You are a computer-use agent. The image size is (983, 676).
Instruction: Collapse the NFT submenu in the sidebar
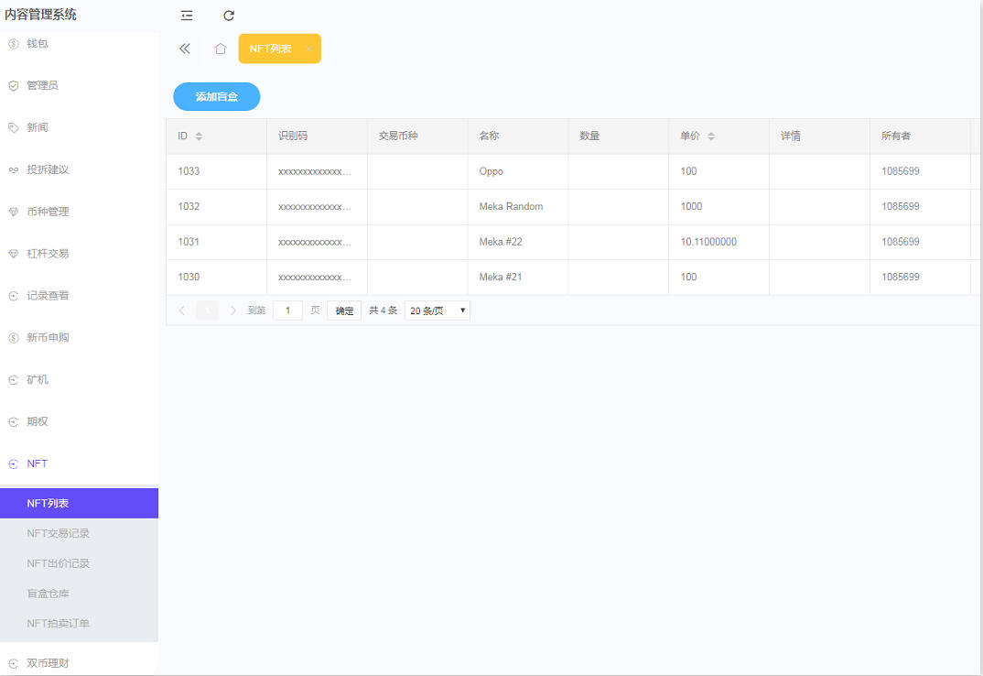coord(37,463)
